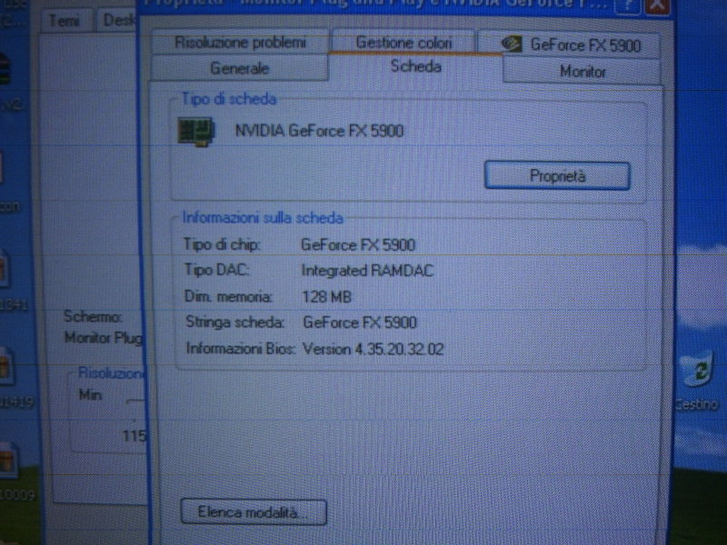Image resolution: width=727 pixels, height=545 pixels.
Task: Click the Informazioni Bios label
Action: click(241, 348)
